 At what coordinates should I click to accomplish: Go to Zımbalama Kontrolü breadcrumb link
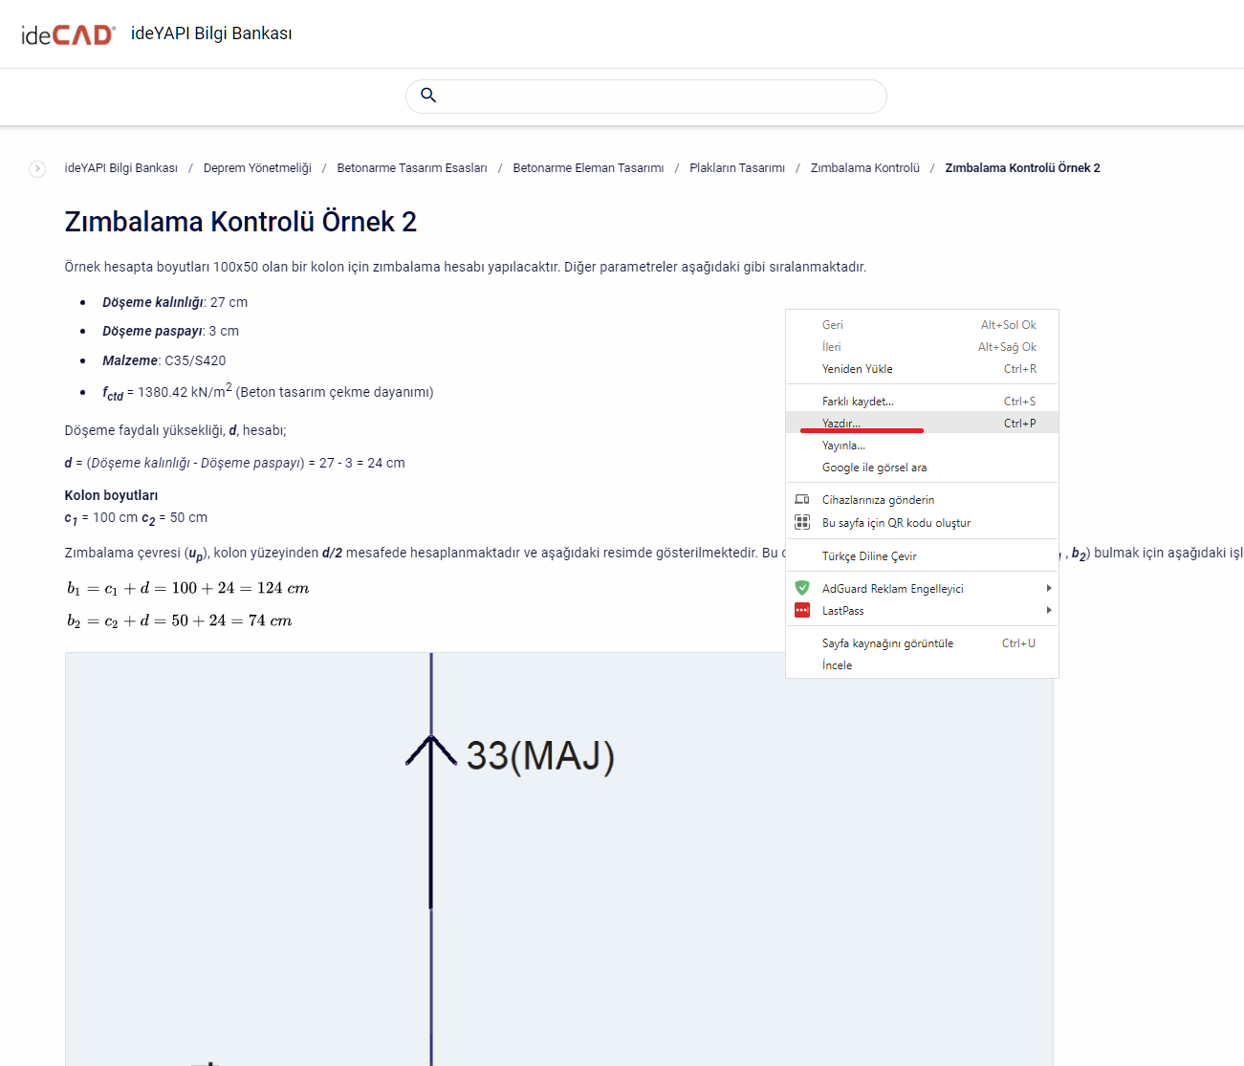pyautogui.click(x=864, y=168)
